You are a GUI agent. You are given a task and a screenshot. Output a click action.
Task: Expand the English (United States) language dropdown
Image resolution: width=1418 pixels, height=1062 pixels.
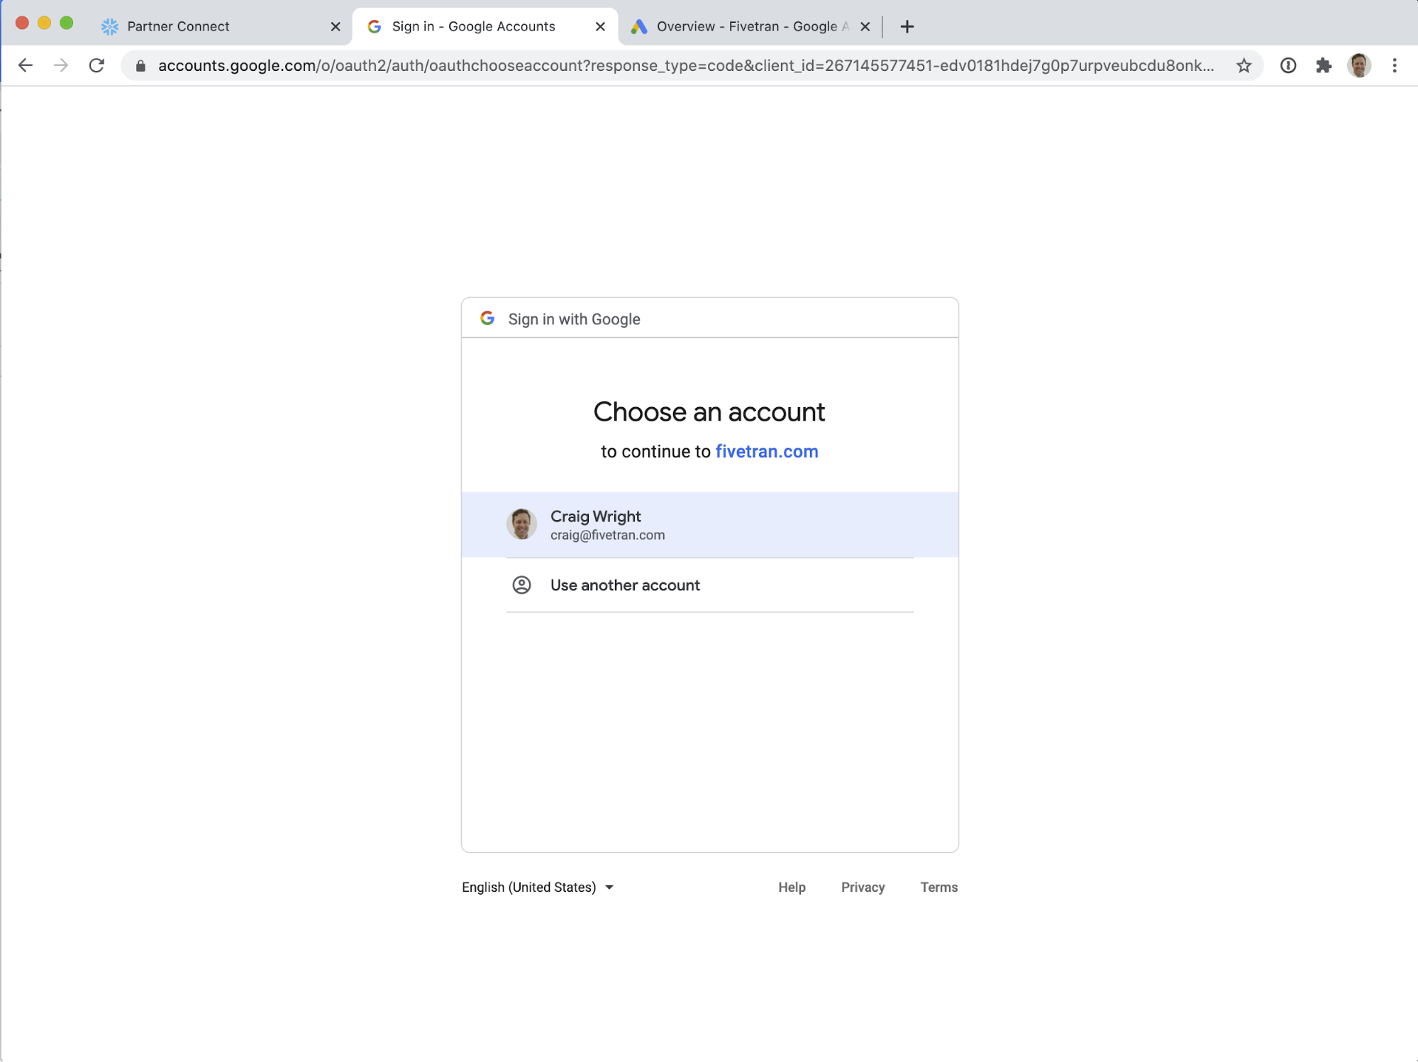(x=538, y=887)
